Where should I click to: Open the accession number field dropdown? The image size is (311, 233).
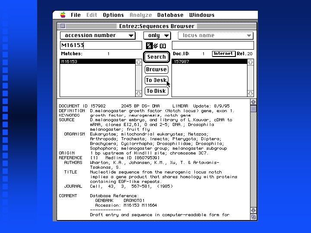[x=98, y=35]
